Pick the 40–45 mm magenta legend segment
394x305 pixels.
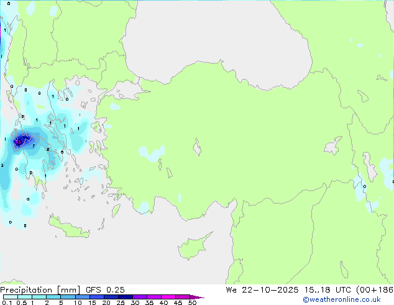[x=168, y=297]
